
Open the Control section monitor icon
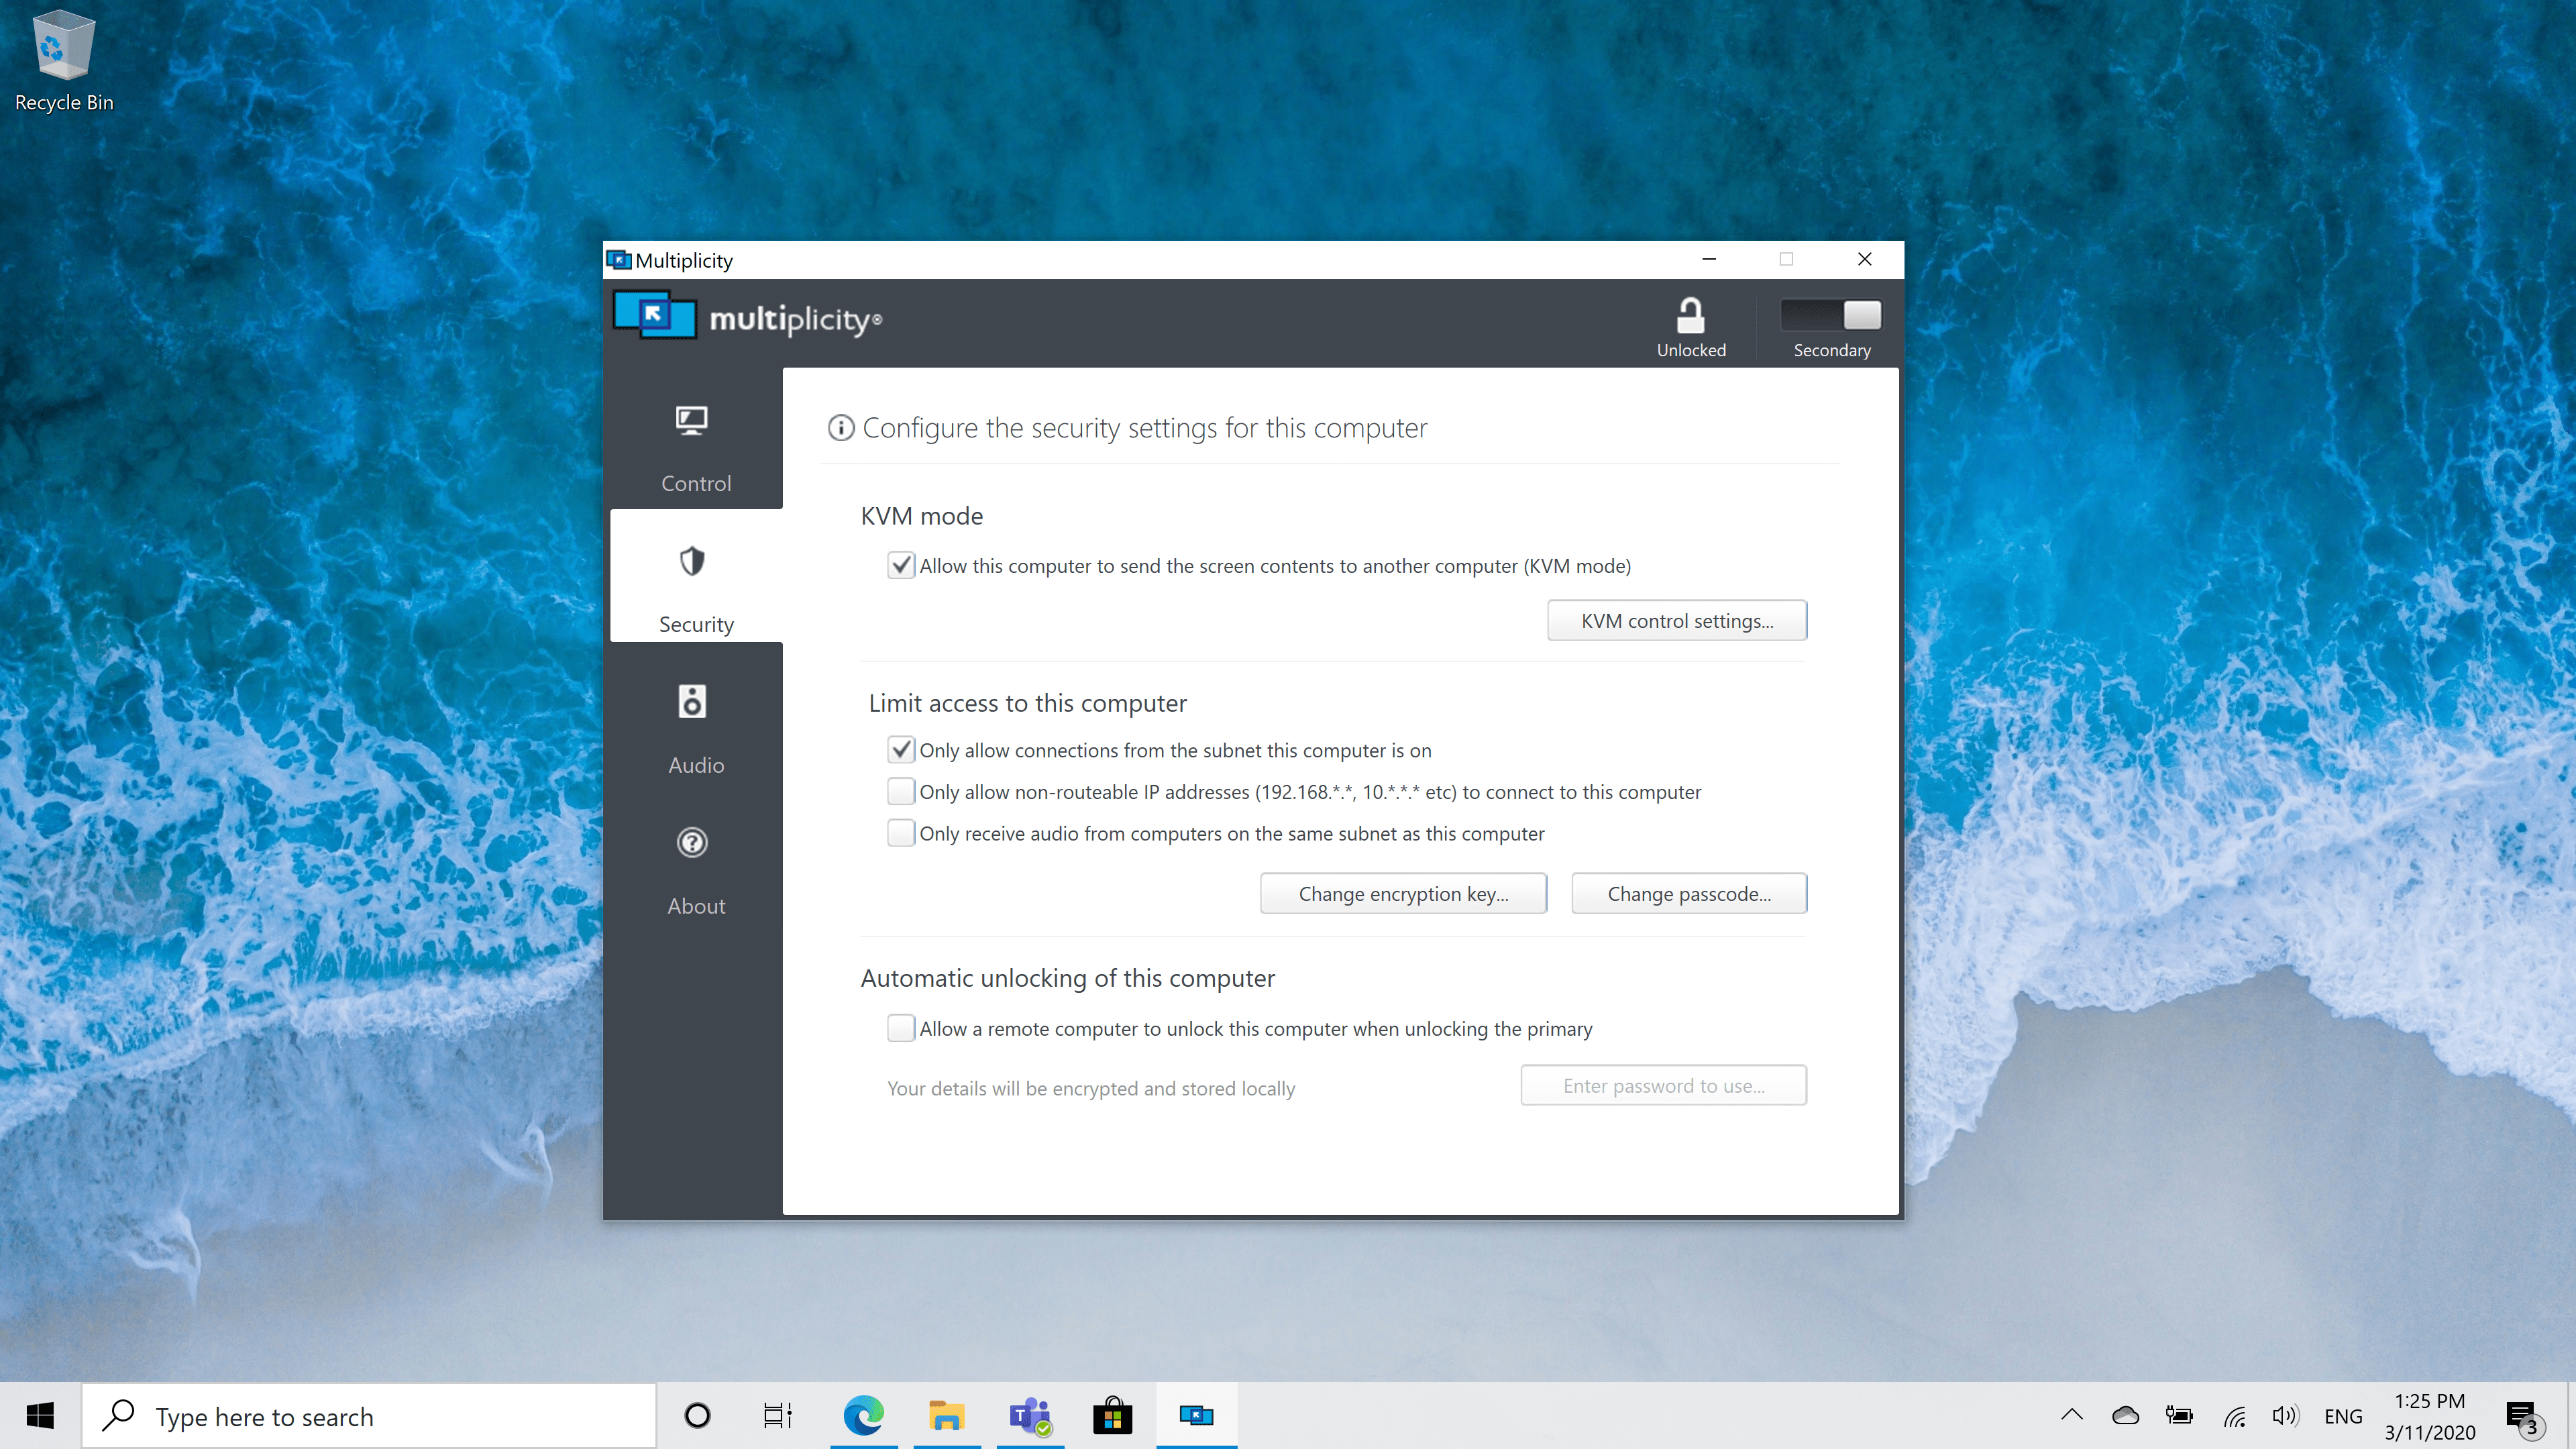pyautogui.click(x=691, y=421)
